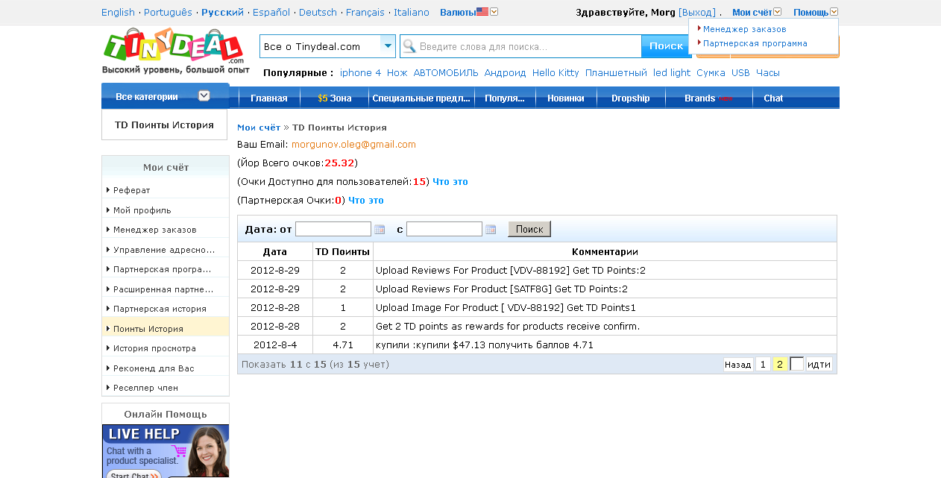Image resolution: width=941 pixels, height=478 pixels.
Task: Click the morgunov.oleg@gmail.com email link
Action: 353,144
